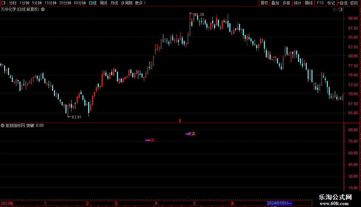Click month 4 on the timeline
The height and width of the screenshot is (207, 361).
(x=156, y=203)
